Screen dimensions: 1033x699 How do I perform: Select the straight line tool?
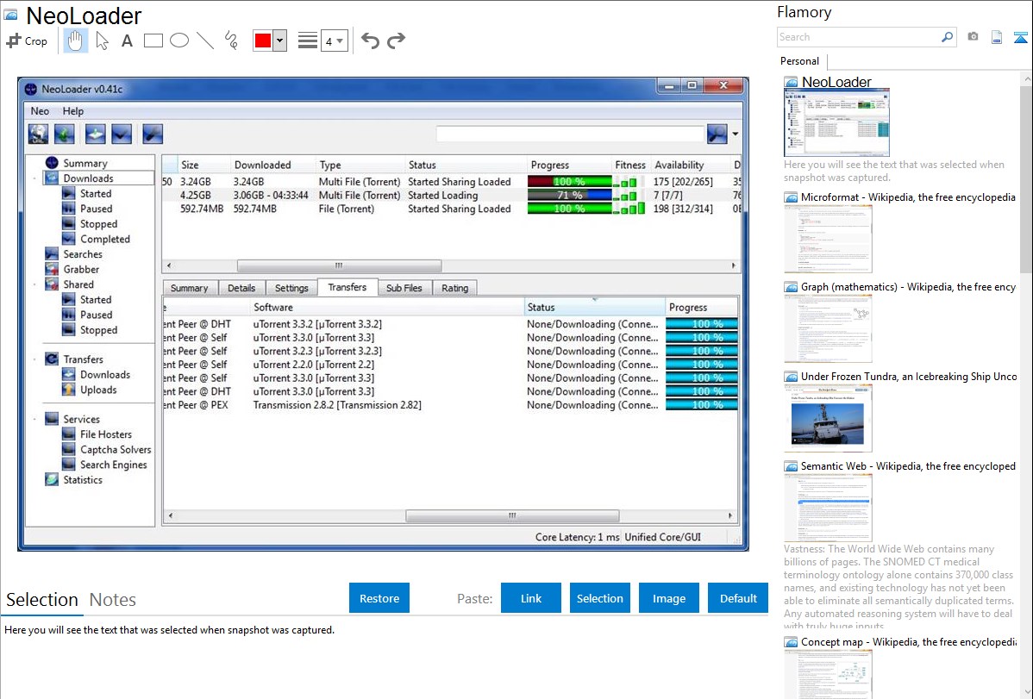[x=205, y=41]
